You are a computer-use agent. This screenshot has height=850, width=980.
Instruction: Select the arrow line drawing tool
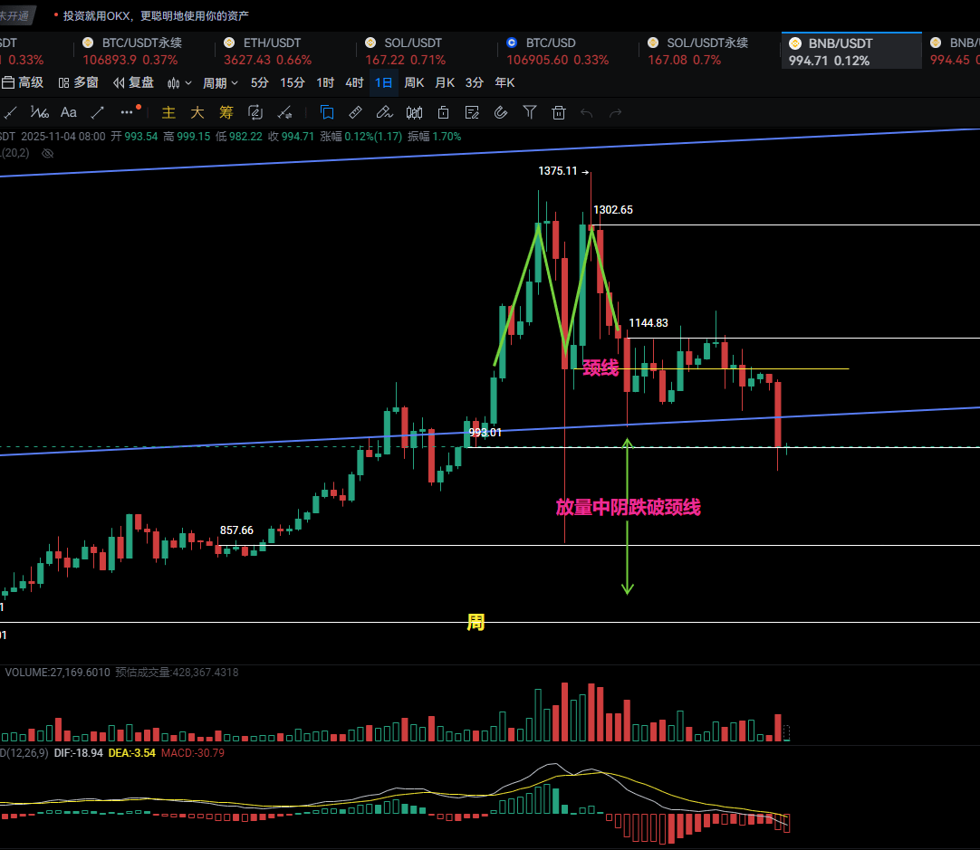(97, 112)
